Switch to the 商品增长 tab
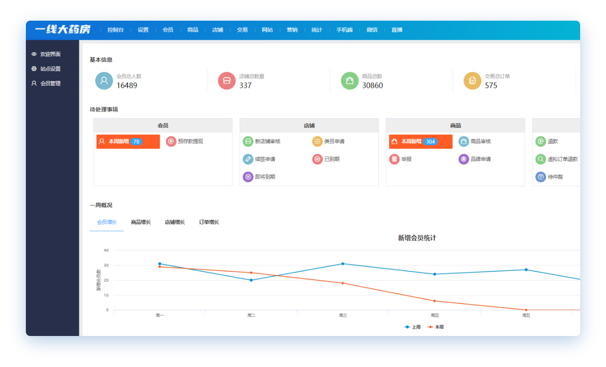 coord(141,222)
